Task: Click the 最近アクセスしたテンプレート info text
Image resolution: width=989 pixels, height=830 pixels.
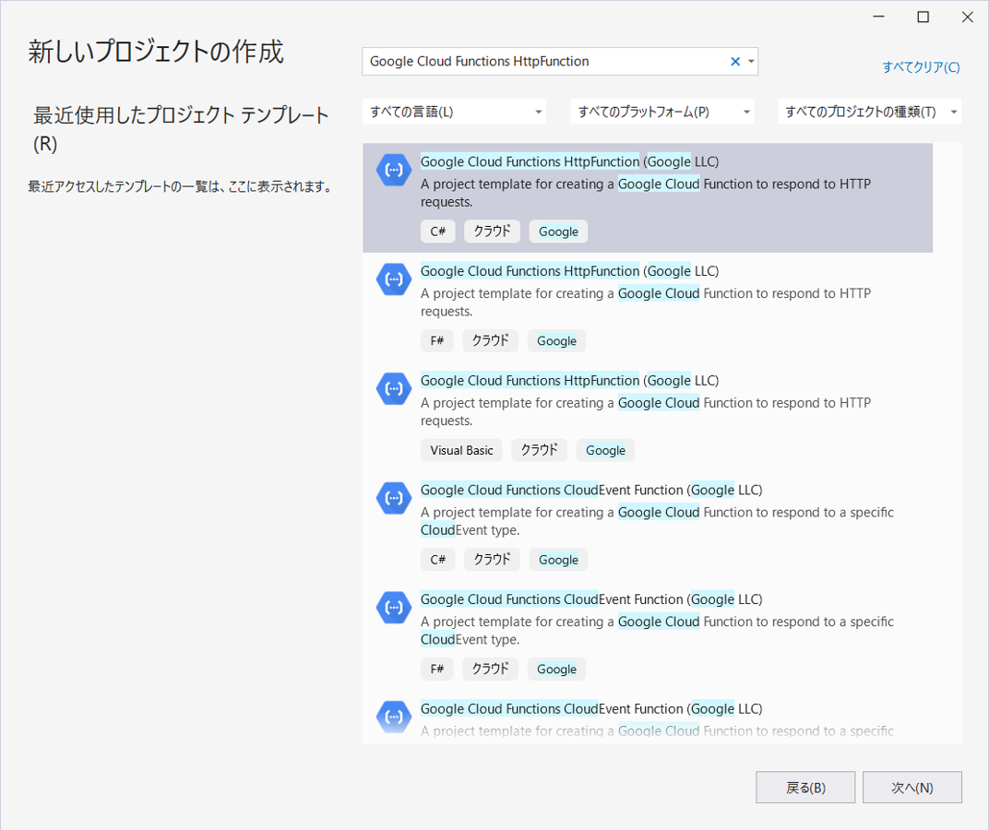Action: click(180, 186)
